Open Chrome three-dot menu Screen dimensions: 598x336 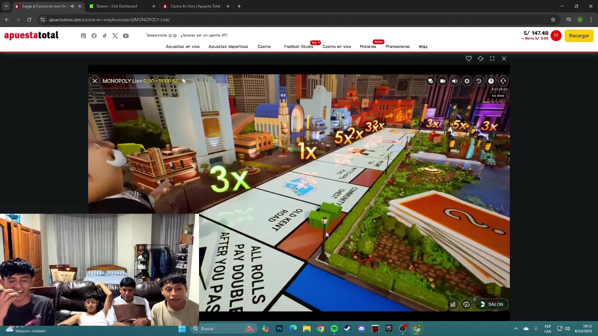click(591, 20)
